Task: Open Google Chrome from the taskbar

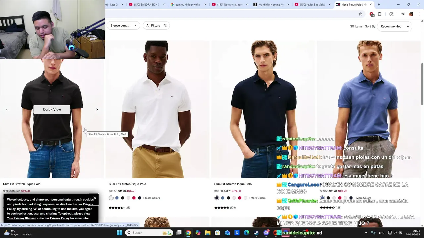Action: [188, 233]
